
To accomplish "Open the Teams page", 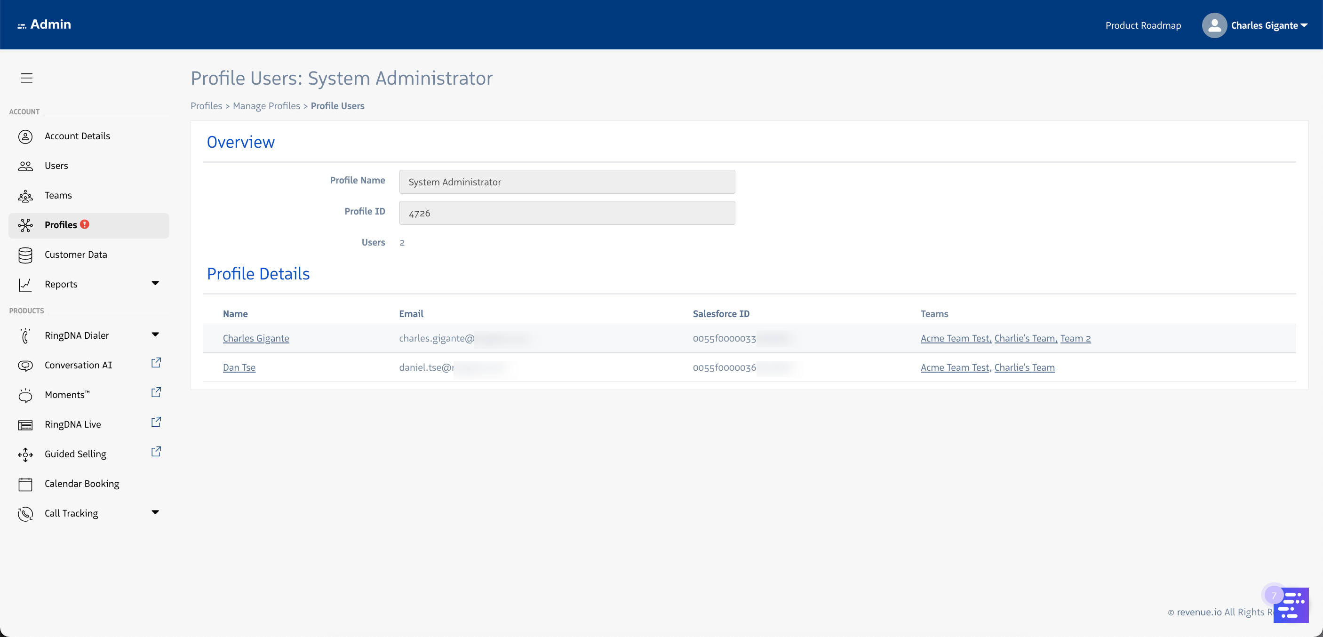I will (x=57, y=195).
